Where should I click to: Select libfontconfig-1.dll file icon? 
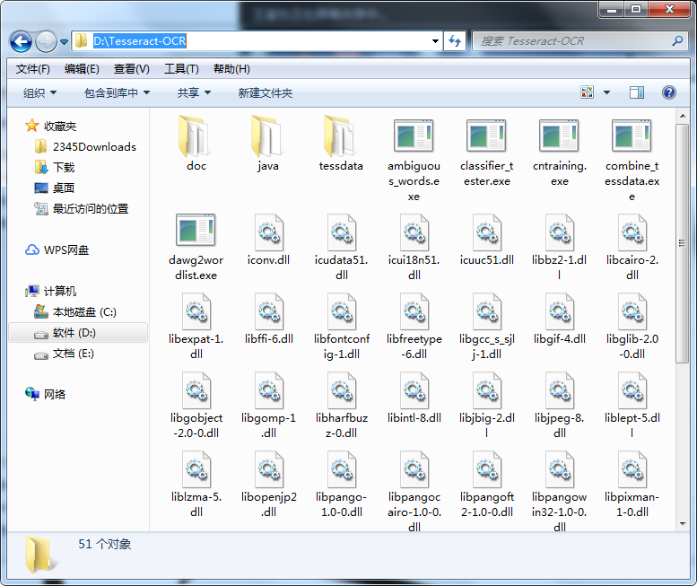pos(342,311)
